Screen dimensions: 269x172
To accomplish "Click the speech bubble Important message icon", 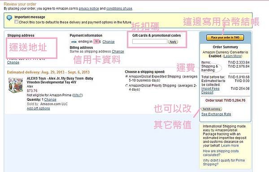I will (9, 17).
